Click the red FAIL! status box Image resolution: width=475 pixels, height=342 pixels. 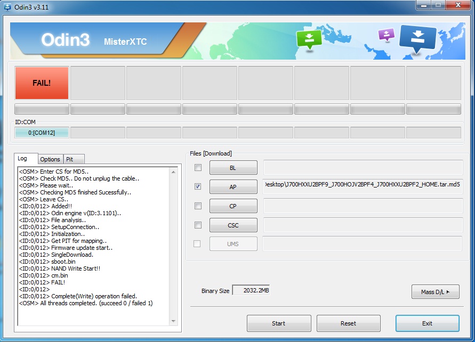point(42,83)
